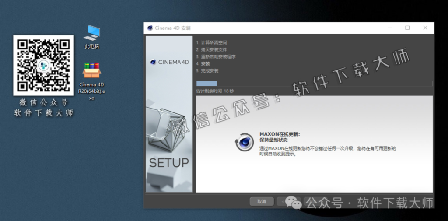Click the MAXON在线更新 heading

click(x=280, y=134)
